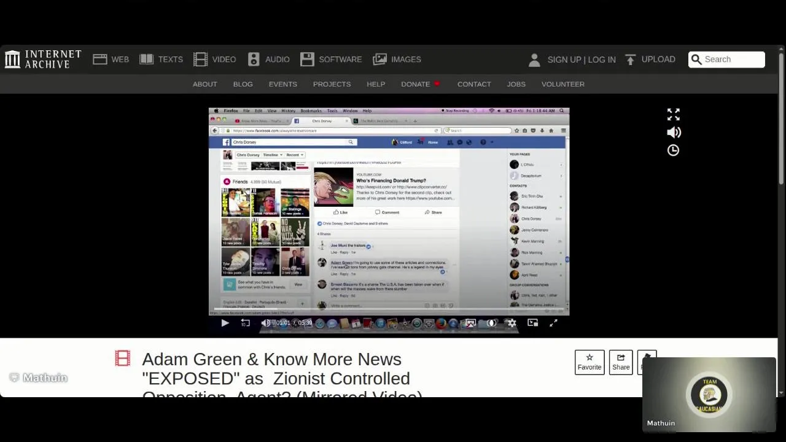
Task: Open the DONATE menu item
Action: [416, 84]
